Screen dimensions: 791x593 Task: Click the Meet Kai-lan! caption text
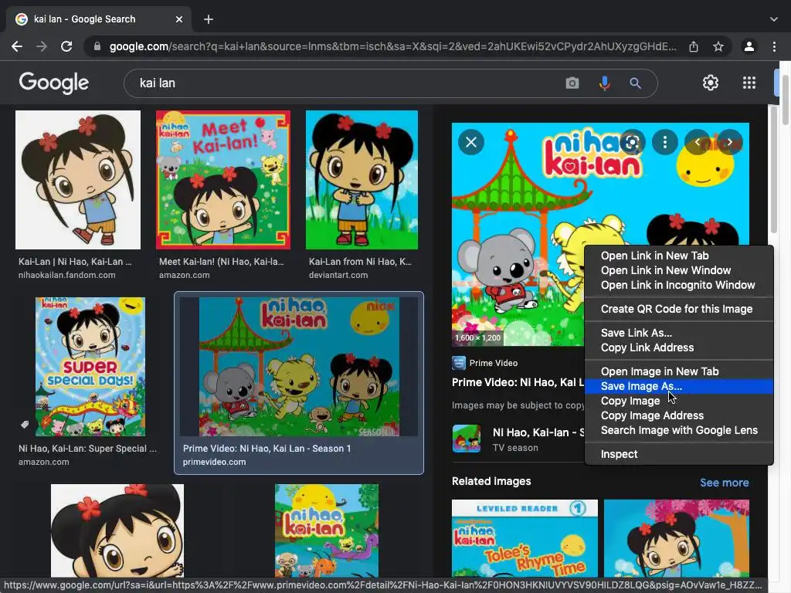pyautogui.click(x=222, y=262)
